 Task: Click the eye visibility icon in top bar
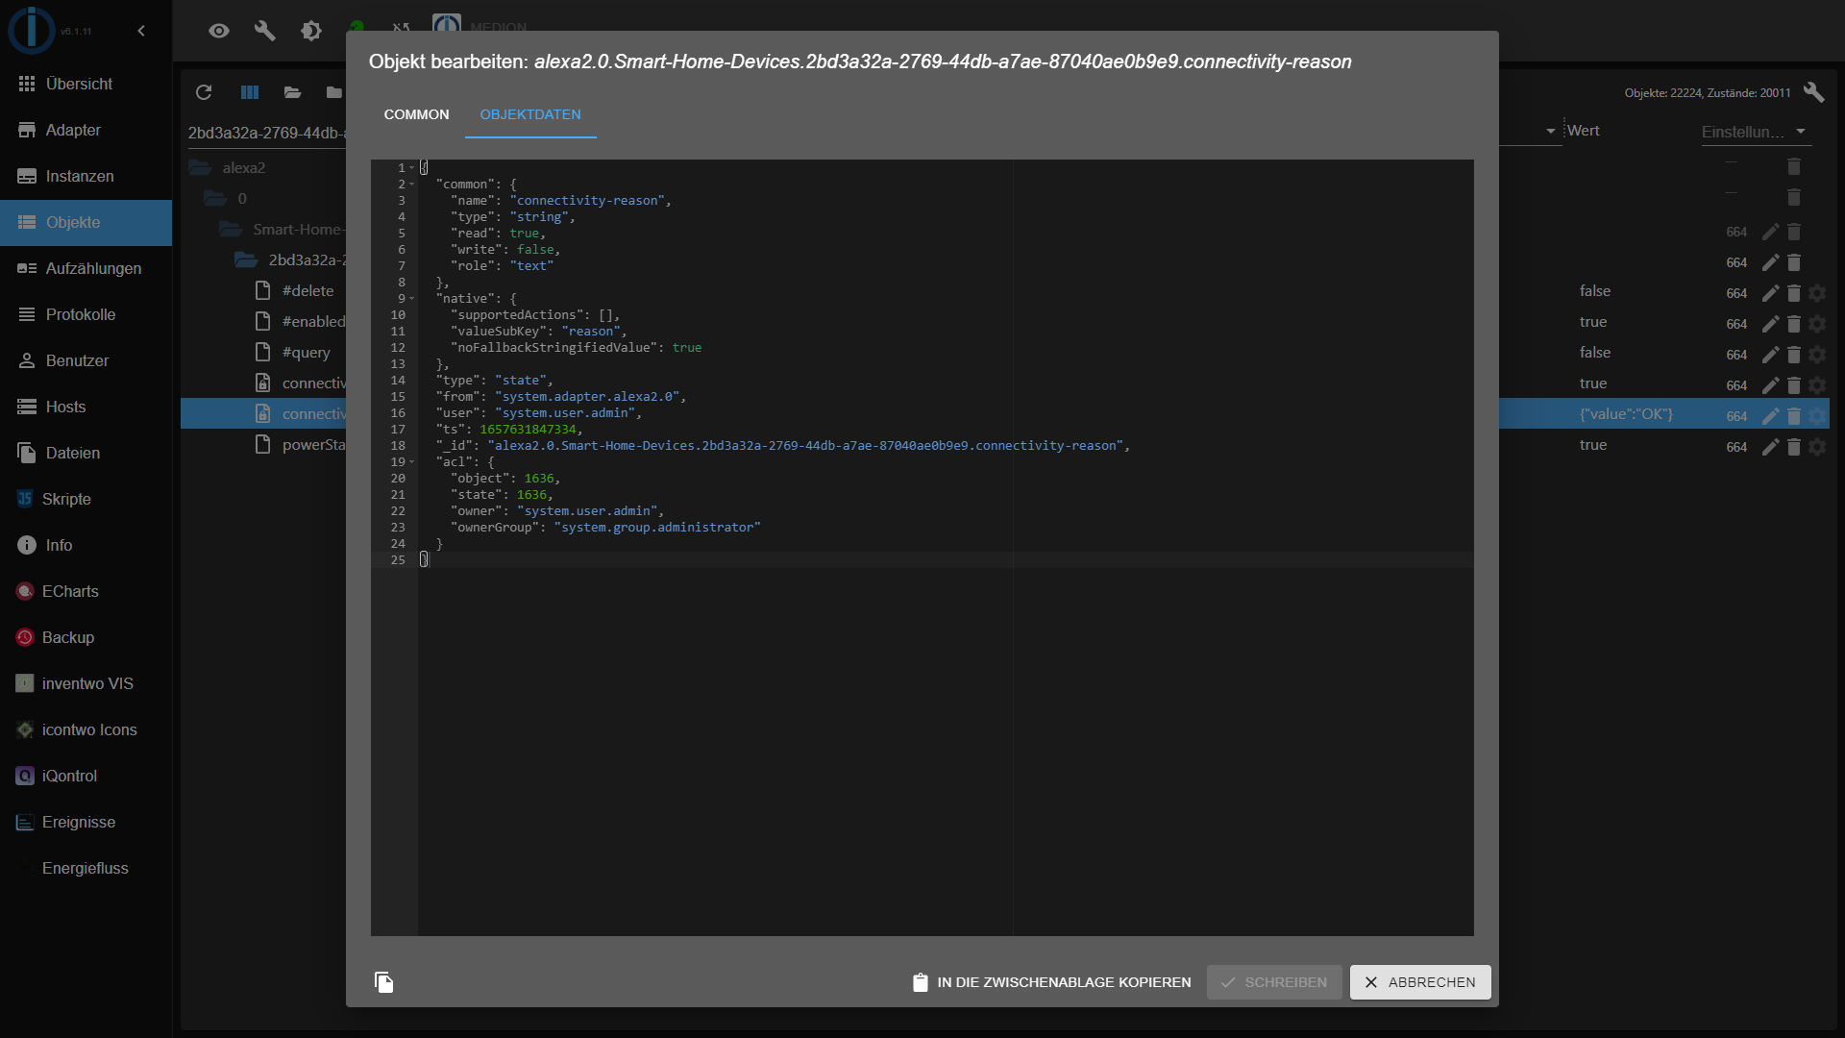pos(219,31)
